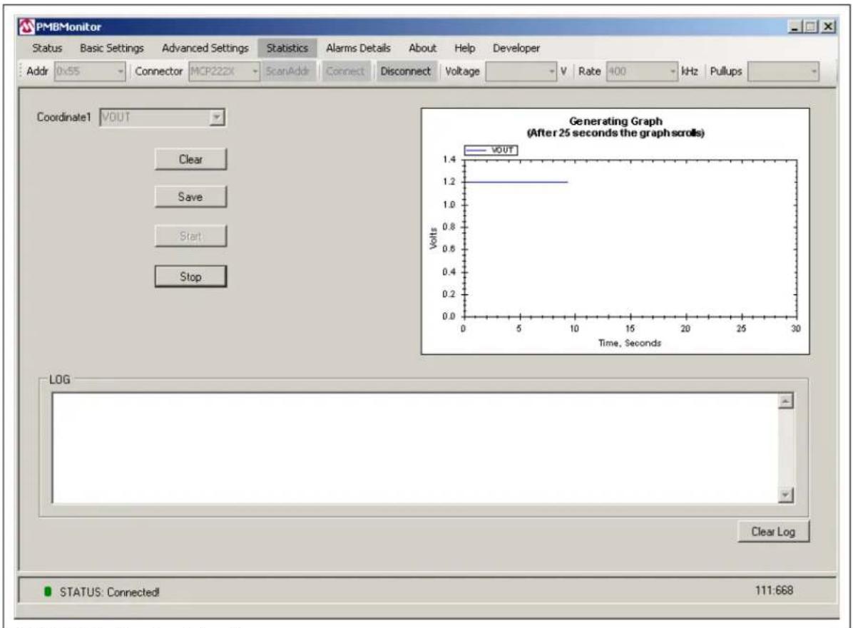Click the green connection status indicator
The height and width of the screenshot is (628, 853).
tap(47, 592)
